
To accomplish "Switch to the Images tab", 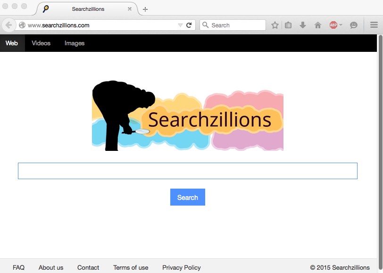I will [75, 43].
